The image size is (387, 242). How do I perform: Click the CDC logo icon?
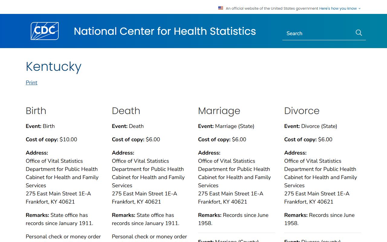pos(45,31)
